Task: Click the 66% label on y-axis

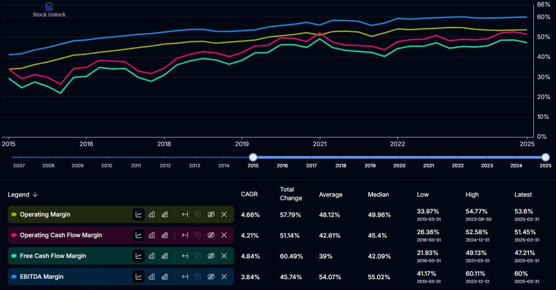Action: 543,4
